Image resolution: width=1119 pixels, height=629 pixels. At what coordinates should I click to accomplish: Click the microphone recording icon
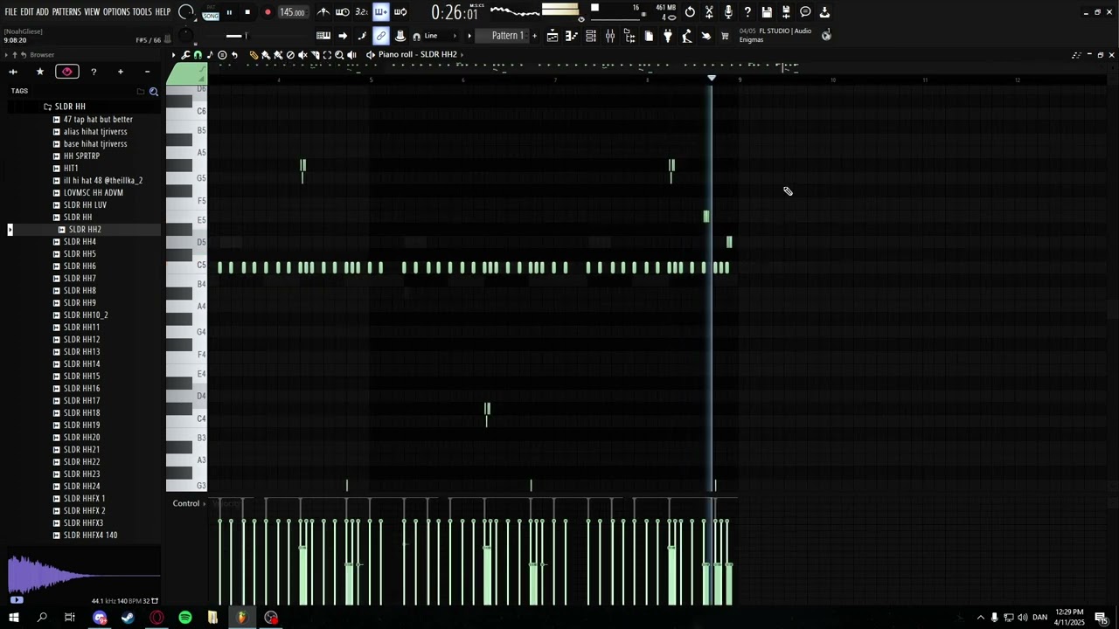click(728, 12)
